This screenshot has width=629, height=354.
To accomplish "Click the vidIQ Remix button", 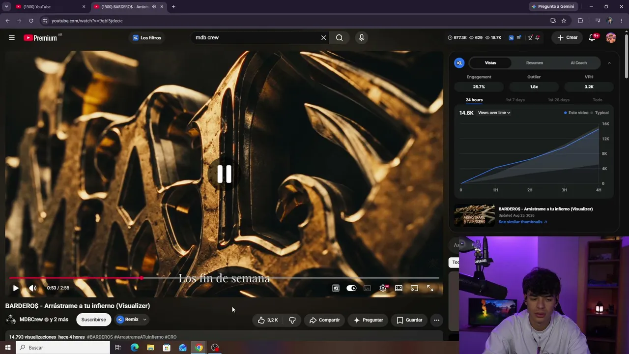I will pyautogui.click(x=128, y=320).
